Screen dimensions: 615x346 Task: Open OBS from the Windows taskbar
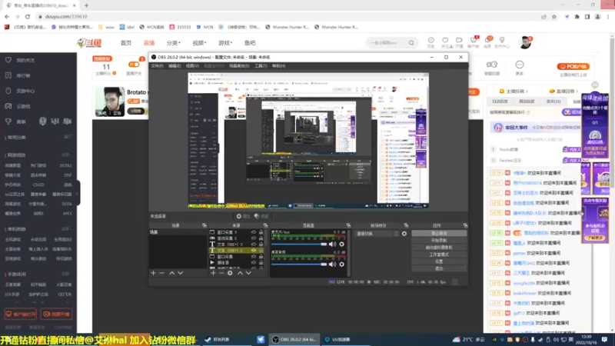tap(294, 339)
